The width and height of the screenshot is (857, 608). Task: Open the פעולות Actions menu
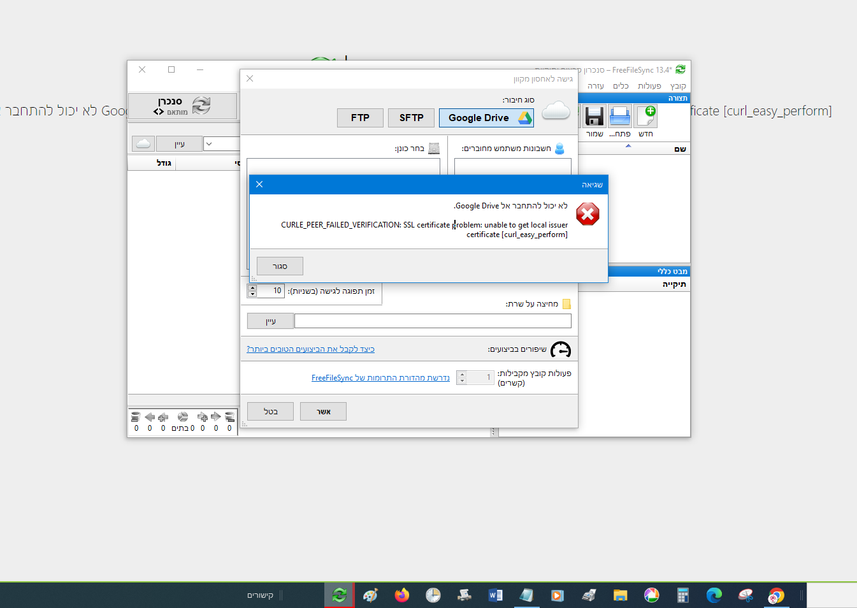[649, 86]
